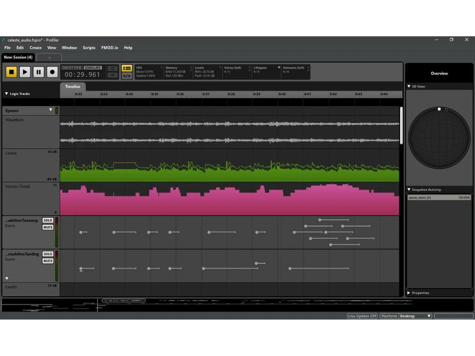
Task: Solo the madeline/footstep event track
Action: coord(48,220)
